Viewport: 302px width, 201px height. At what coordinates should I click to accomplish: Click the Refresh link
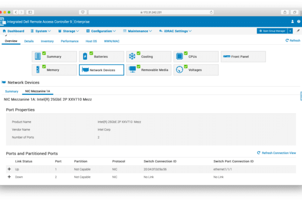[293, 40]
